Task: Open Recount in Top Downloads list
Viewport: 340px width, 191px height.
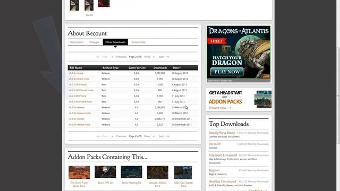Action: pyautogui.click(x=215, y=144)
